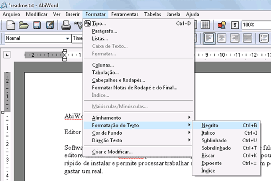Select Itálico in the submenu

[226, 133]
